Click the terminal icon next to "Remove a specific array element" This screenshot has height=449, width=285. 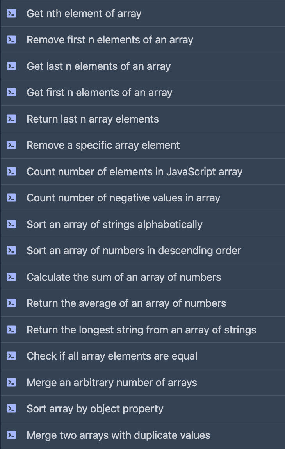click(x=12, y=145)
